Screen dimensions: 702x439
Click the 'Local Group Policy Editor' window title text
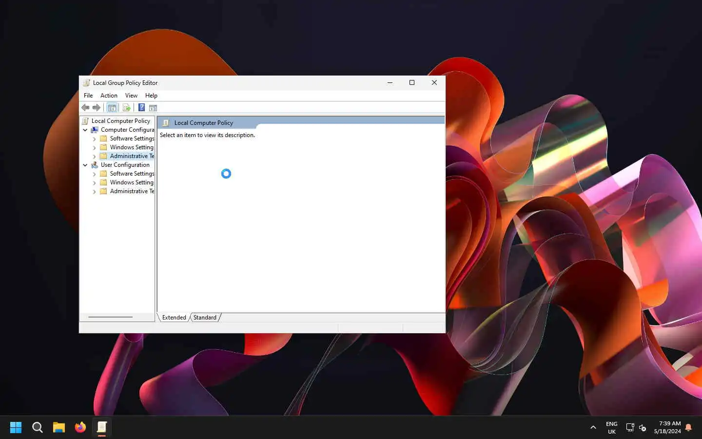pyautogui.click(x=125, y=83)
